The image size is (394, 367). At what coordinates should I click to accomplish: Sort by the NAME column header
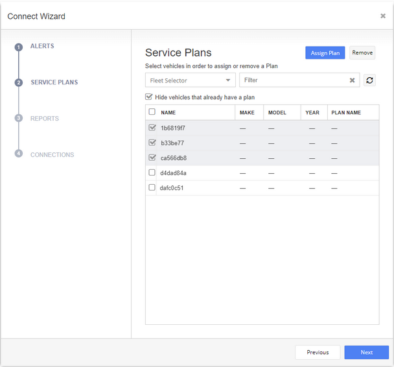point(168,113)
